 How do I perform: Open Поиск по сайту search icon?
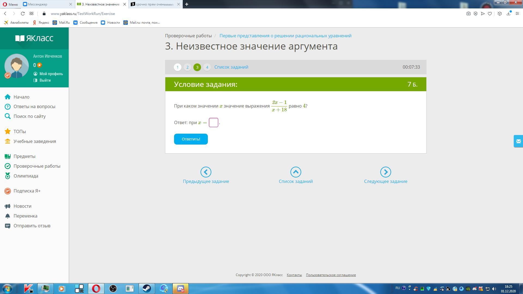[8, 116]
